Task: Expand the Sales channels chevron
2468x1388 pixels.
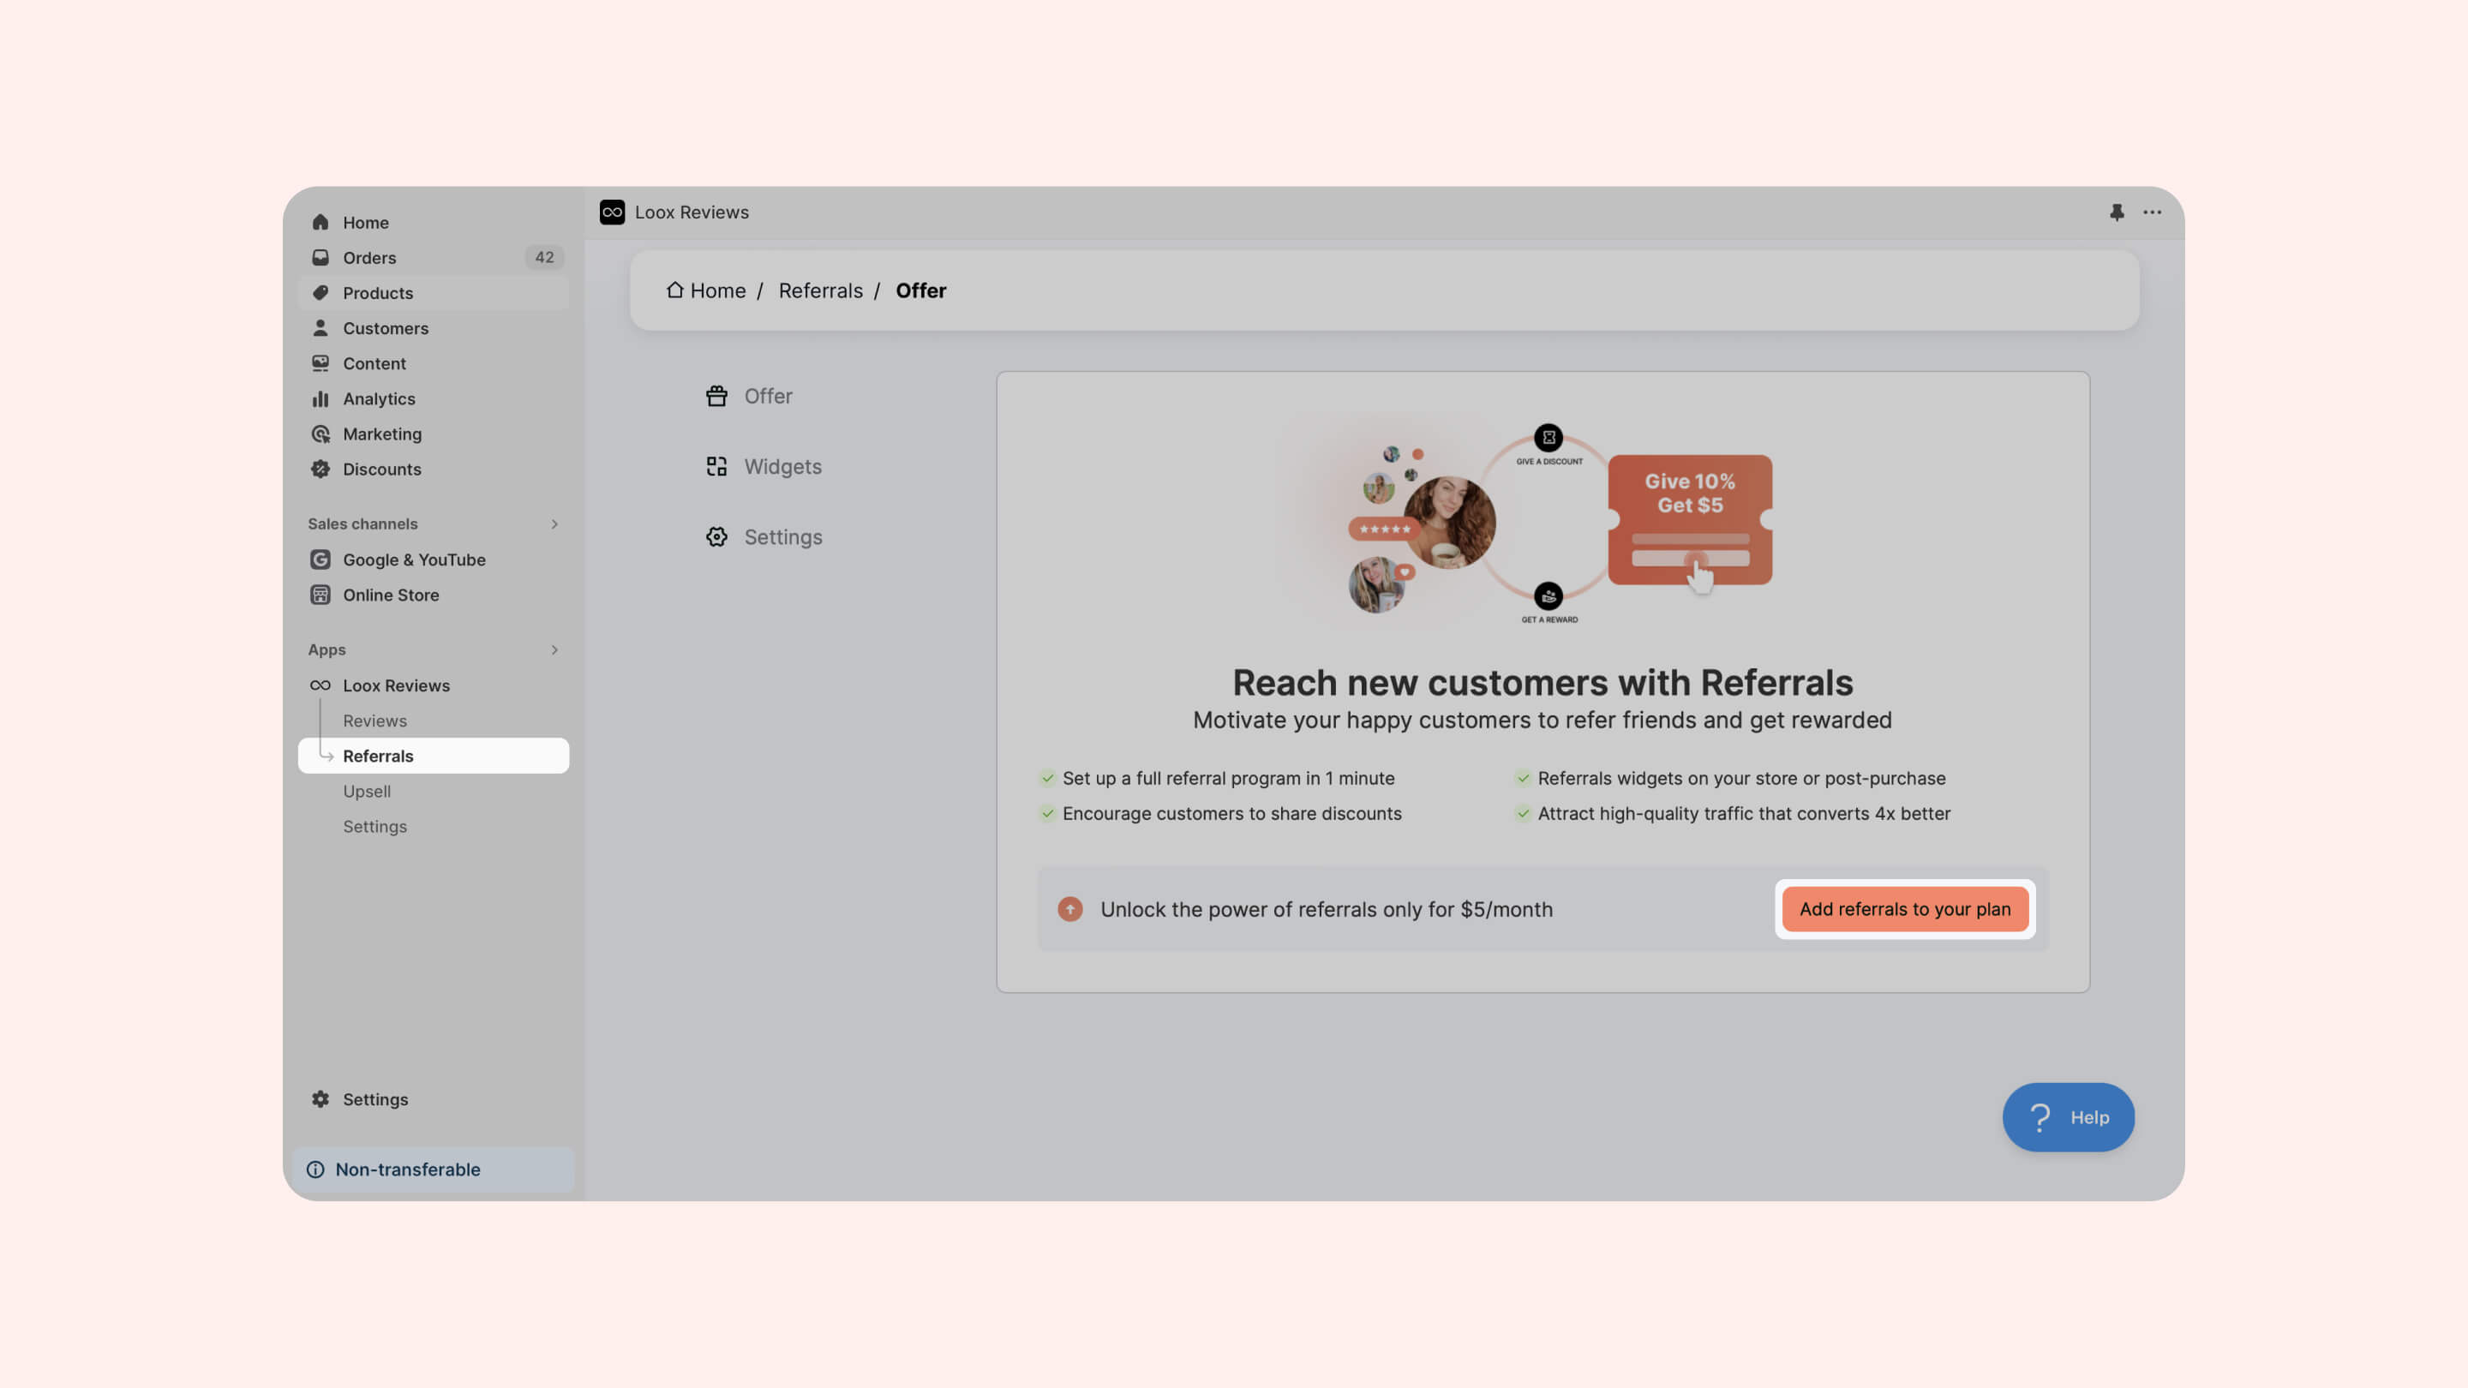Action: (x=554, y=524)
